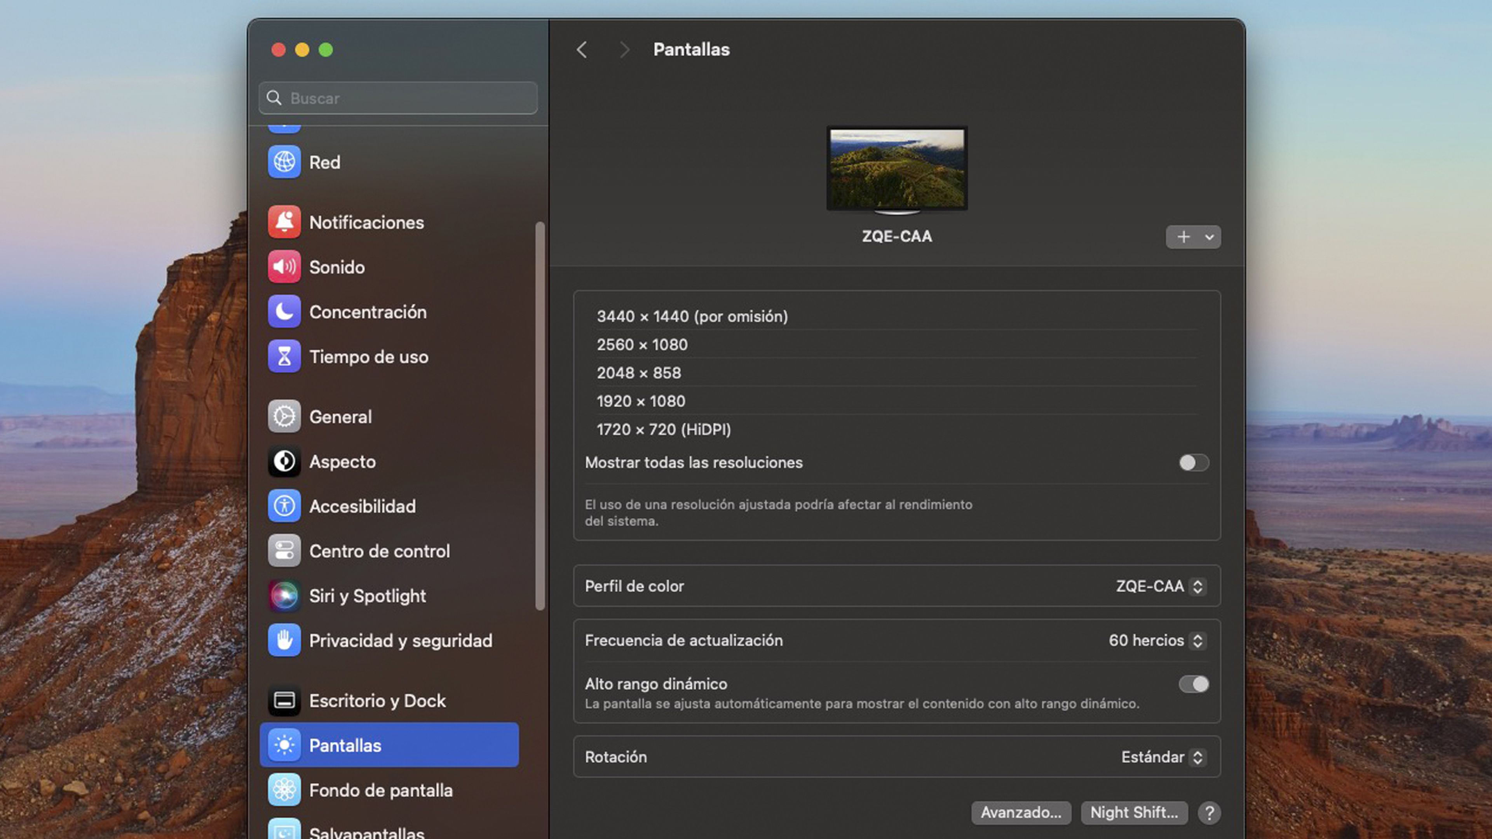The width and height of the screenshot is (1492, 839).
Task: Open help with the question mark button
Action: pyautogui.click(x=1209, y=813)
